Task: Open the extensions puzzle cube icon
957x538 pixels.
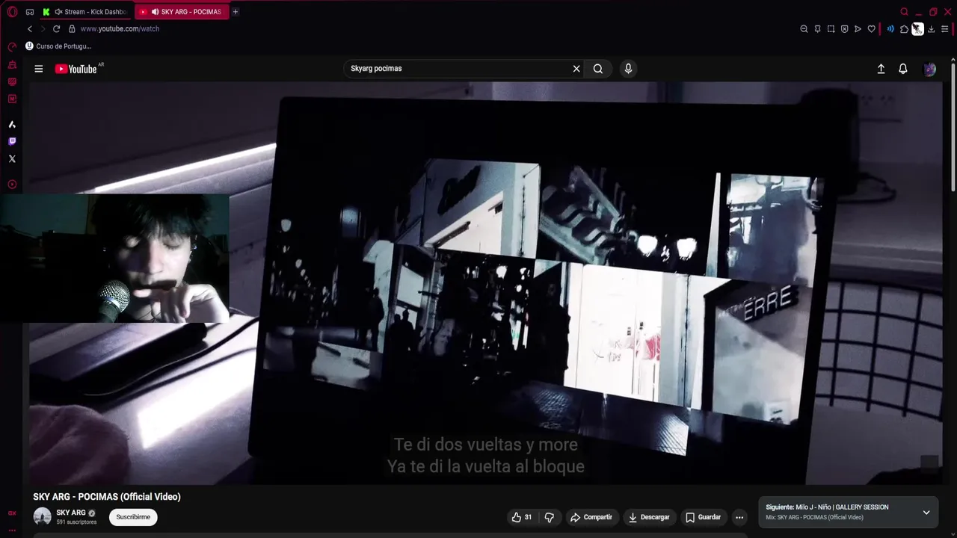Action: (904, 29)
